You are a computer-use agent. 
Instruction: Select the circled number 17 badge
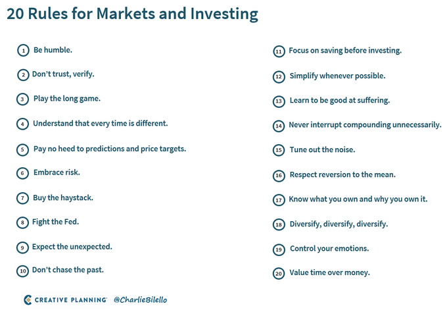(279, 199)
